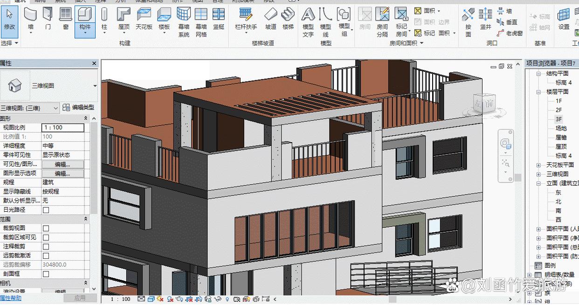Click the 视图比例 1:100 input field
579x305 pixels.
point(63,127)
